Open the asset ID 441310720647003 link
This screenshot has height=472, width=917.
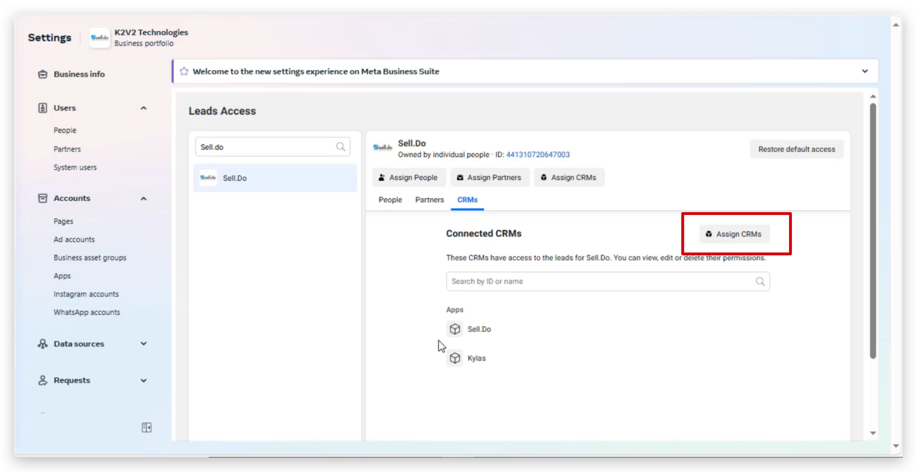point(538,154)
